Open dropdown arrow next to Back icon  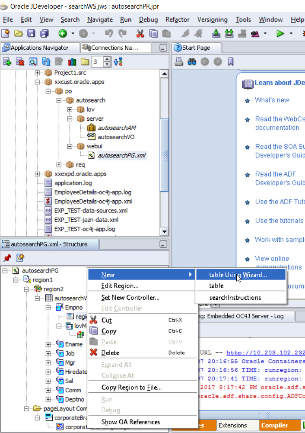click(x=73, y=33)
